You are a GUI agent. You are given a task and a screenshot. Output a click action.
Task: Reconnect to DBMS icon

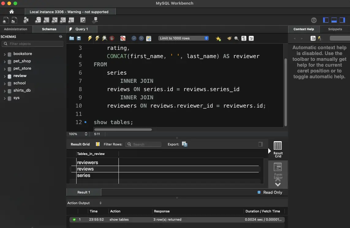click(x=95, y=20)
